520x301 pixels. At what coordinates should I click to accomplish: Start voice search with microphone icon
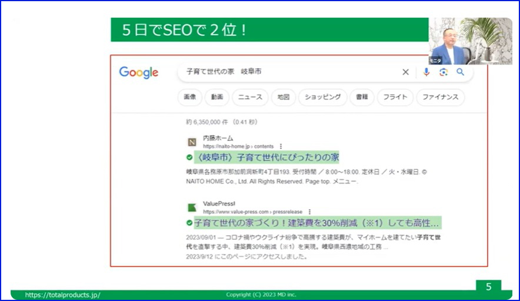(x=426, y=72)
